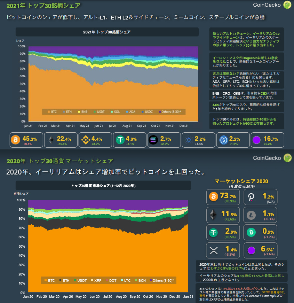Click the 50% y-axis label in 2021 chart

(x=22, y=84)
